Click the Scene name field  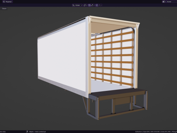172,2
